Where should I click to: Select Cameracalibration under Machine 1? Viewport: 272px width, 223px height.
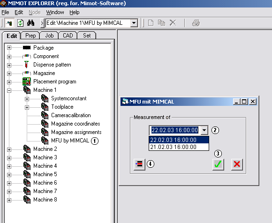pyautogui.click(x=71, y=115)
